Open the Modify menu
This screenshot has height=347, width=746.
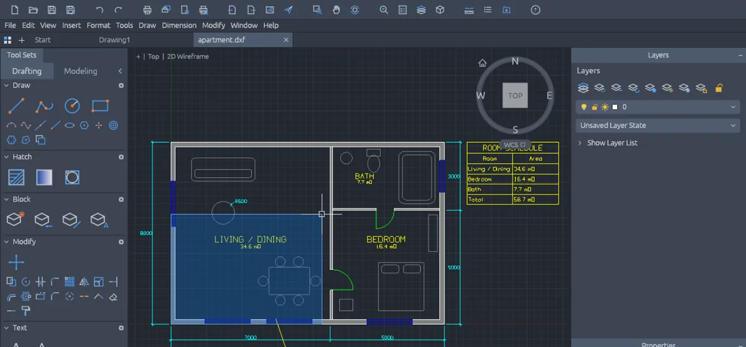coord(214,25)
